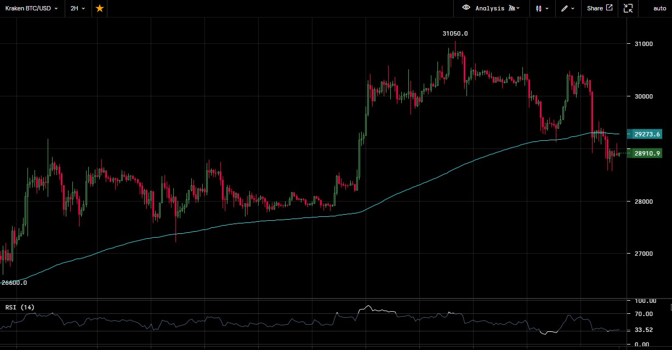Open the 2H timeframe dropdown
This screenshot has width=672, height=350.
click(x=77, y=8)
